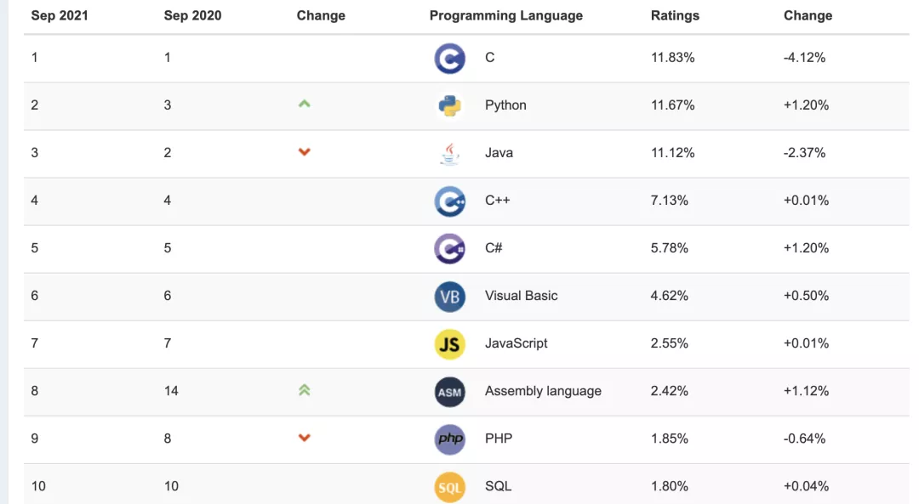Image resolution: width=919 pixels, height=504 pixels.
Task: Click the PHP logo icon
Action: (x=449, y=439)
